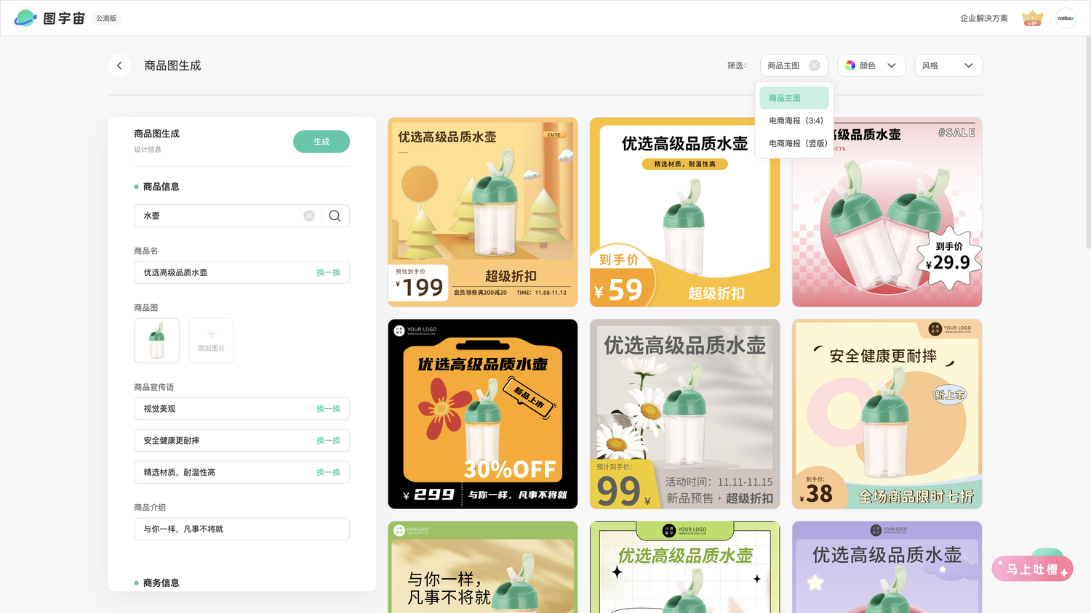This screenshot has width=1091, height=613.
Task: Click the 商务信息 section heading
Action: tap(161, 582)
